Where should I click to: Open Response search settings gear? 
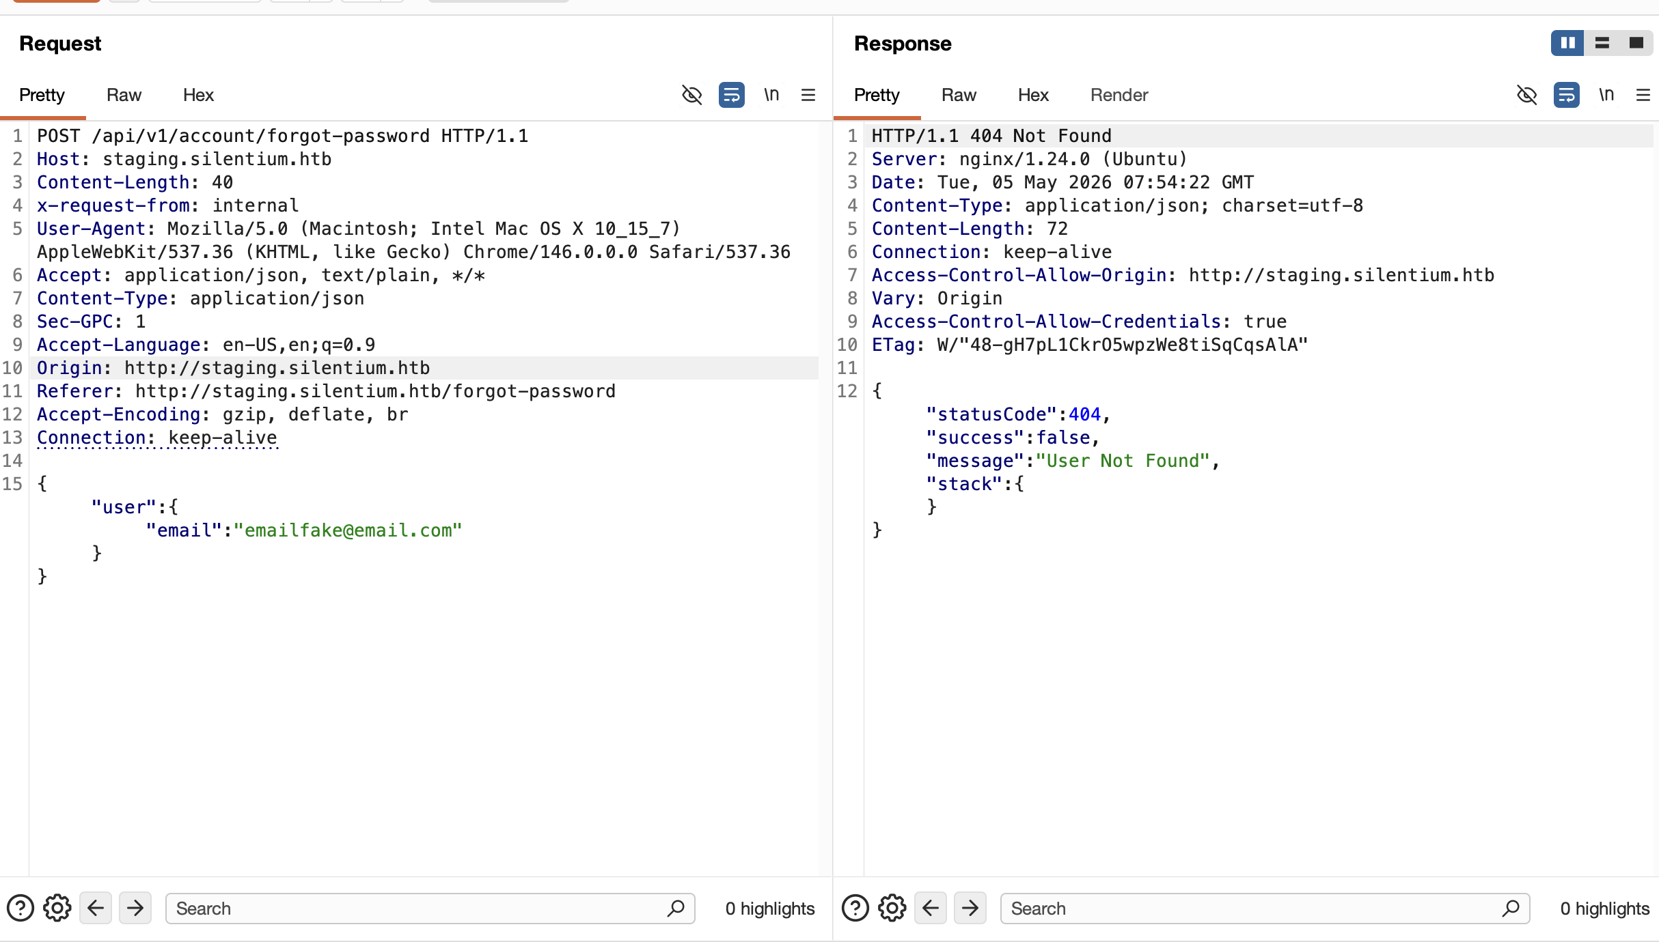892,909
